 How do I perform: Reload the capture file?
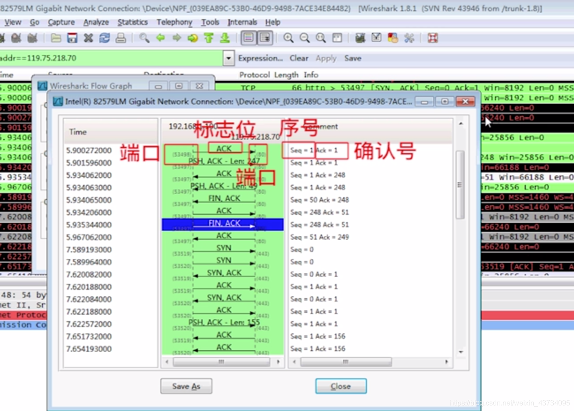[105, 38]
